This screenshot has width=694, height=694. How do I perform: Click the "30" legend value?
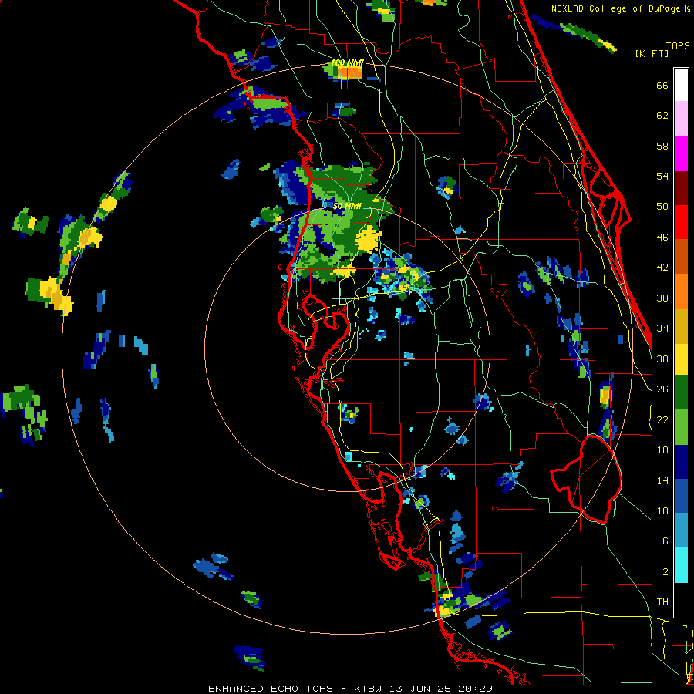(x=662, y=359)
